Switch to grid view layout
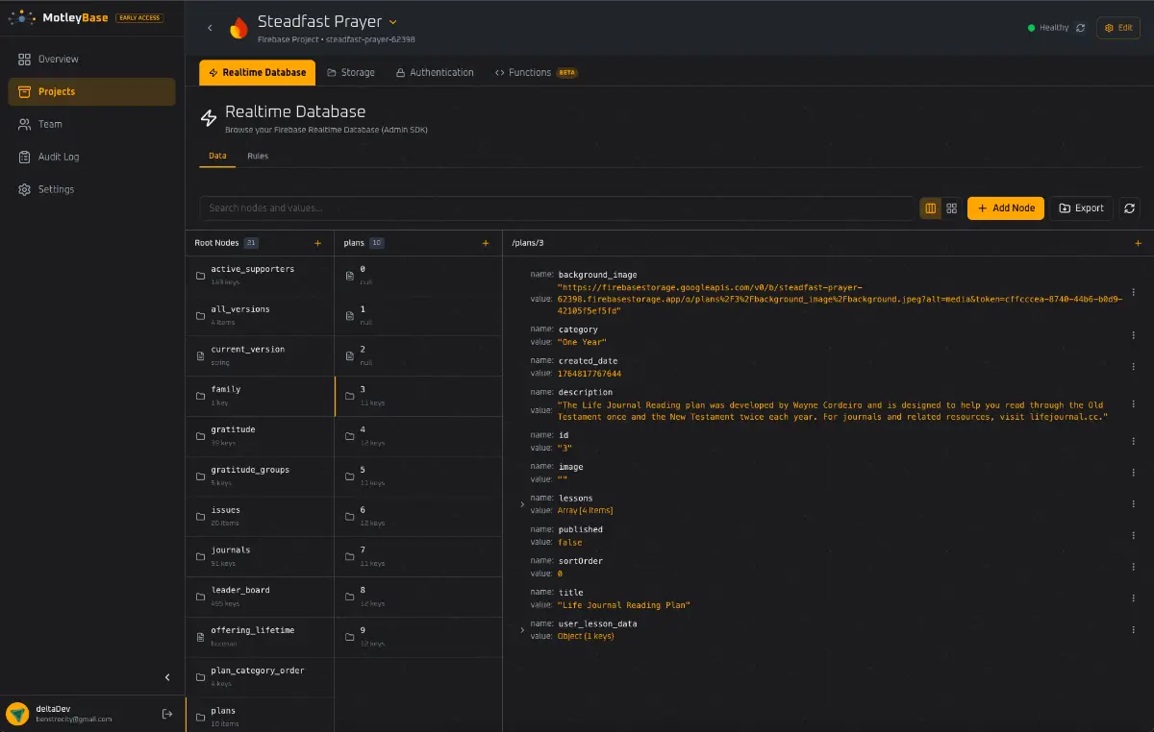 [x=951, y=207]
